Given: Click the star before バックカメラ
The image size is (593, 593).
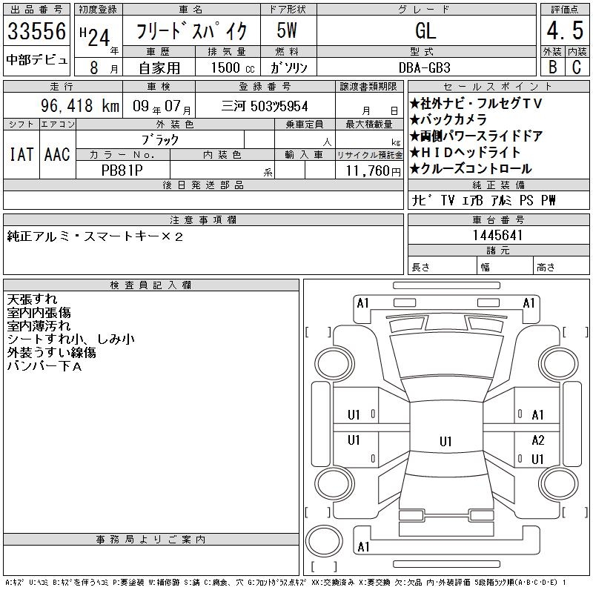Looking at the screenshot, I should pyautogui.click(x=414, y=120).
